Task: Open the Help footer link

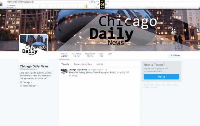Action: point(163,85)
